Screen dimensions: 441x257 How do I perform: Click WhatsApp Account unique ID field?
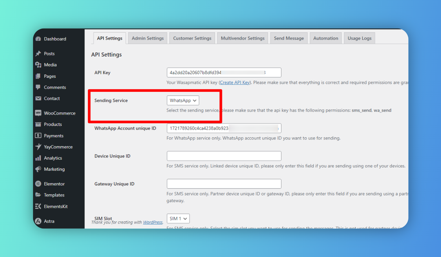(x=224, y=128)
